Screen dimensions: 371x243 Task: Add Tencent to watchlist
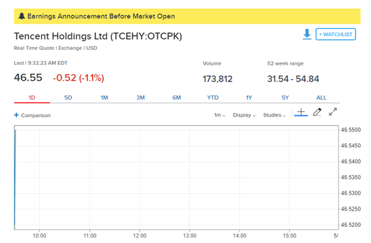coord(335,34)
